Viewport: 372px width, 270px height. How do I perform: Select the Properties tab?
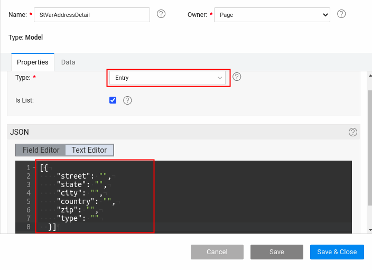click(x=33, y=62)
